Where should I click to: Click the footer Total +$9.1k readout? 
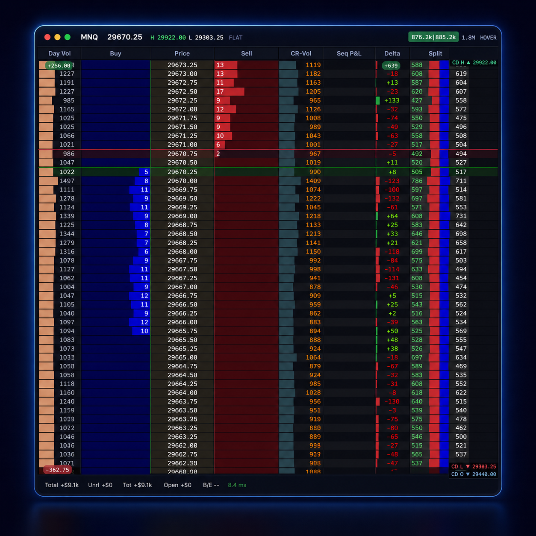(x=62, y=485)
